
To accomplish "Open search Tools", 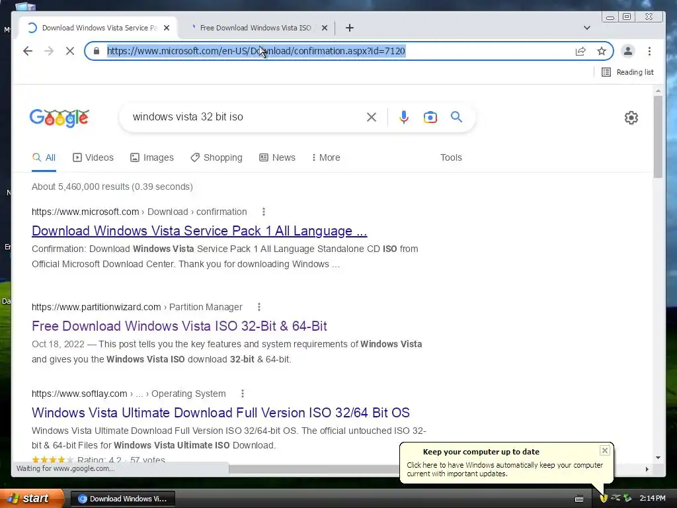I will [x=451, y=157].
